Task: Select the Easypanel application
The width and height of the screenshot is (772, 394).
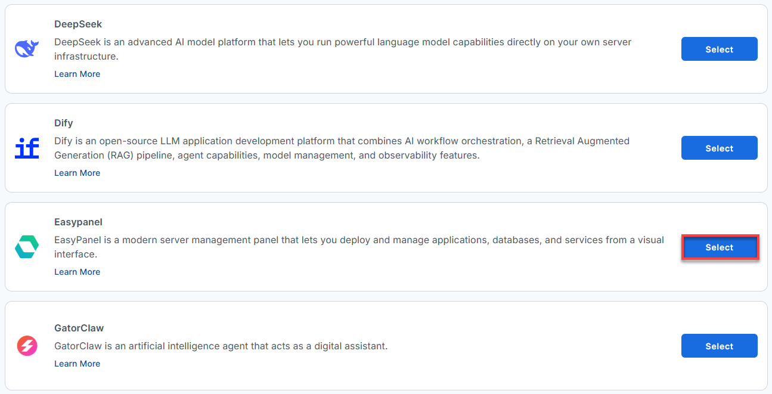Action: pyautogui.click(x=719, y=247)
